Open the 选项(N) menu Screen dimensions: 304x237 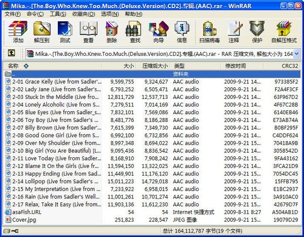pyautogui.click(x=110, y=14)
